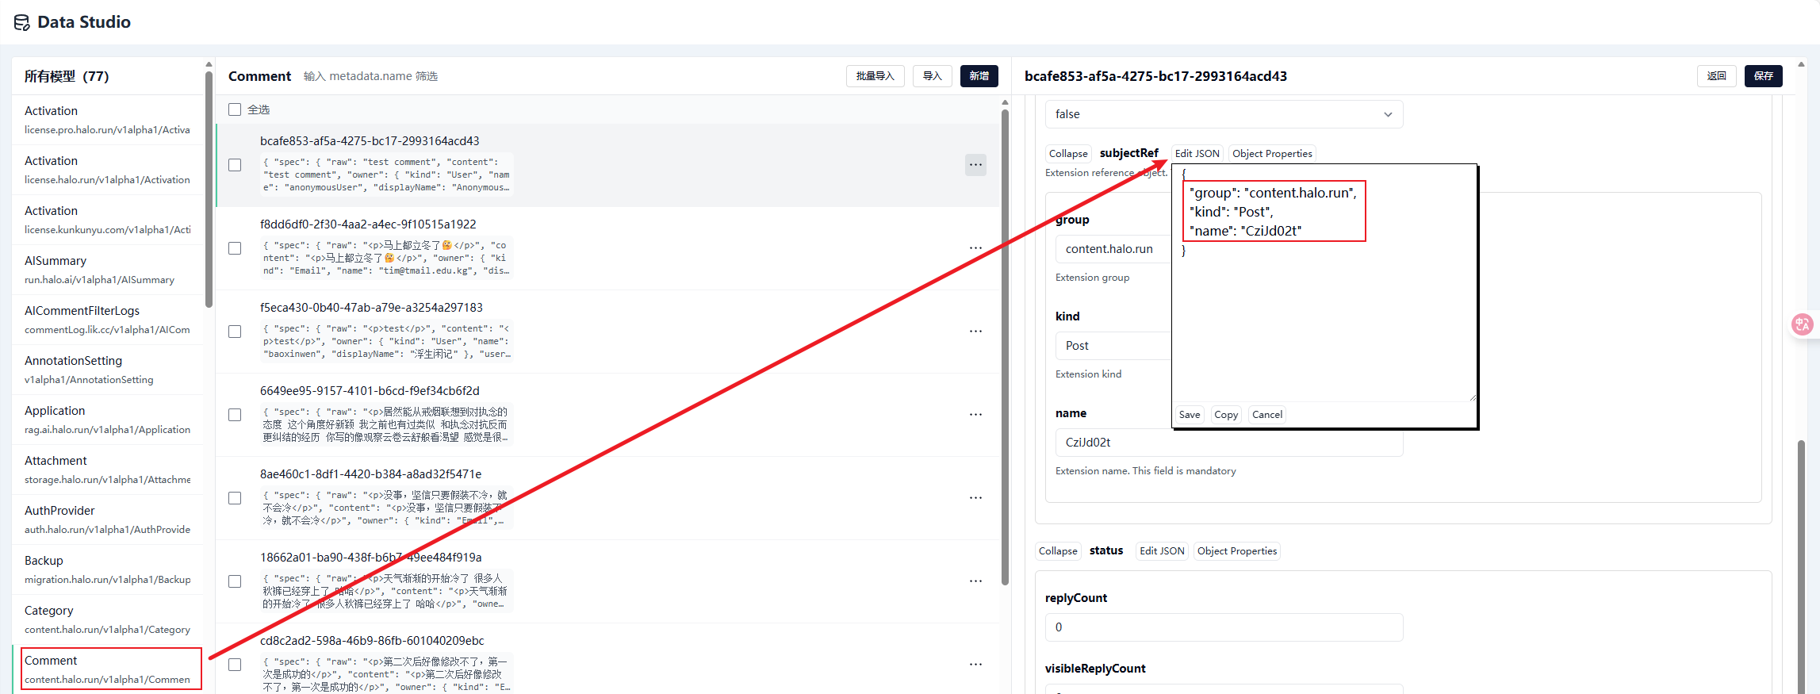
Task: Open more options for comment 6649ee95
Action: click(975, 415)
